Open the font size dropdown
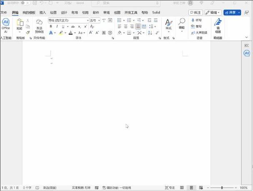253x191 pixels. [x=99, y=20]
